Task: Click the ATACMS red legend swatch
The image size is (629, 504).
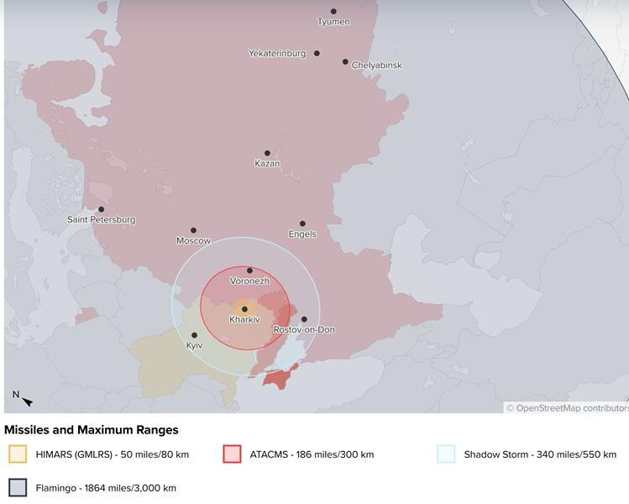Action: [233, 454]
